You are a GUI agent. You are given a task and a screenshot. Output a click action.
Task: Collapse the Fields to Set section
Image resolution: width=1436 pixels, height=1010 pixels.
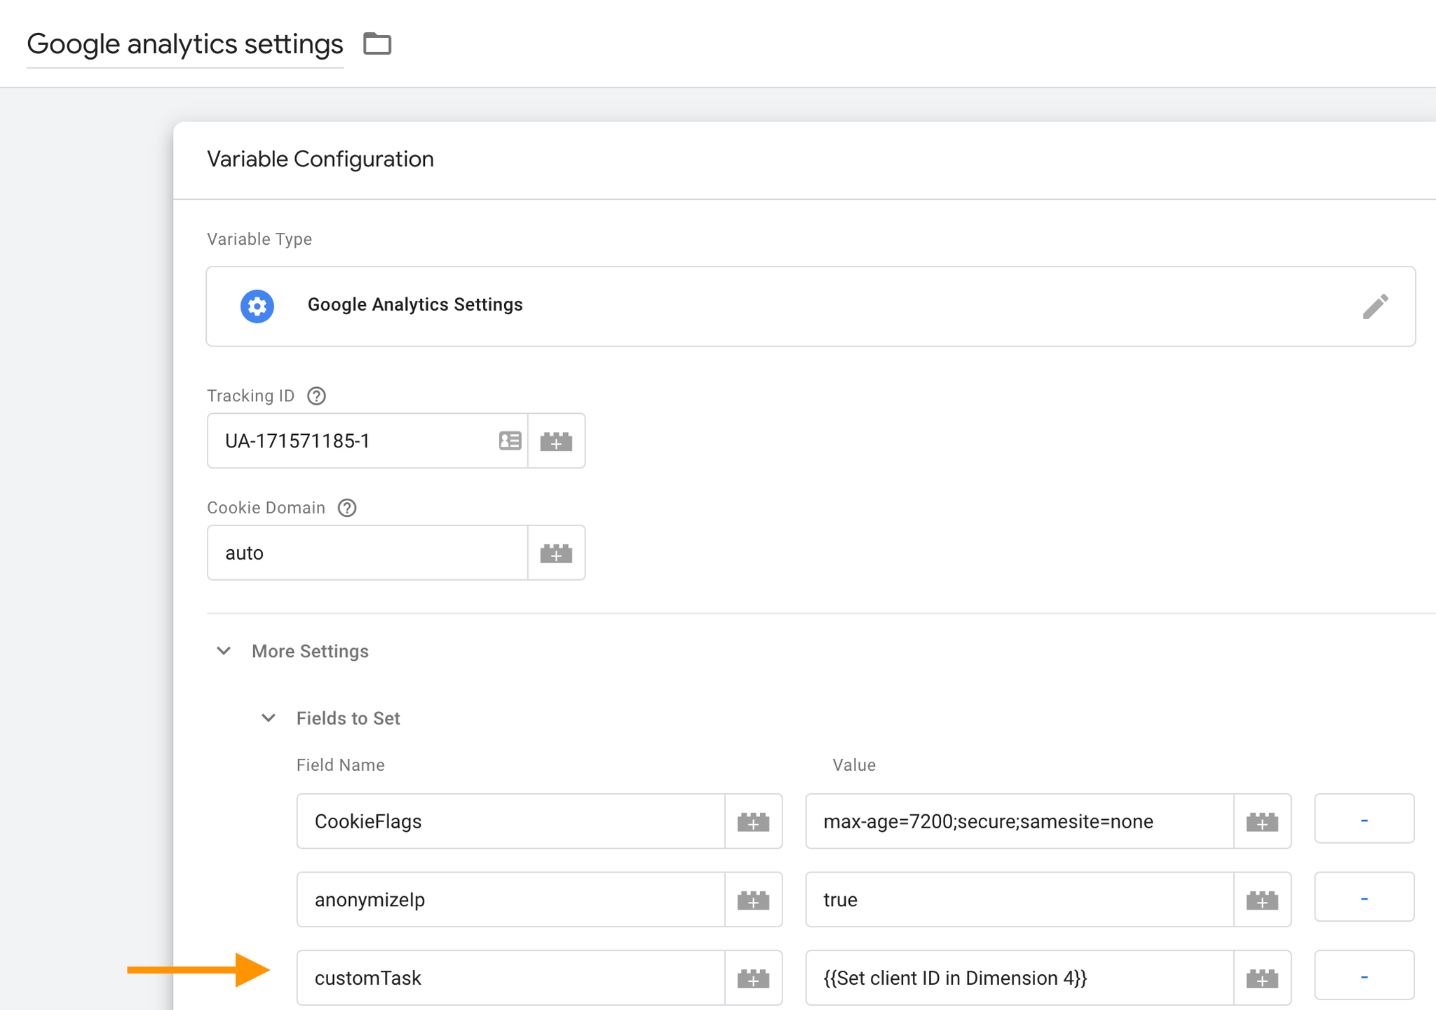tap(269, 718)
